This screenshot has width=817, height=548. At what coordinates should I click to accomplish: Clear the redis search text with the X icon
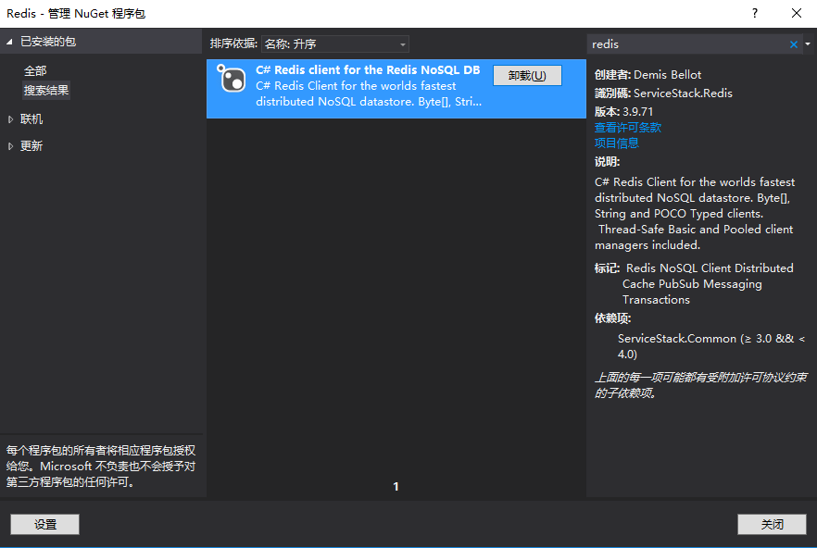tap(793, 44)
